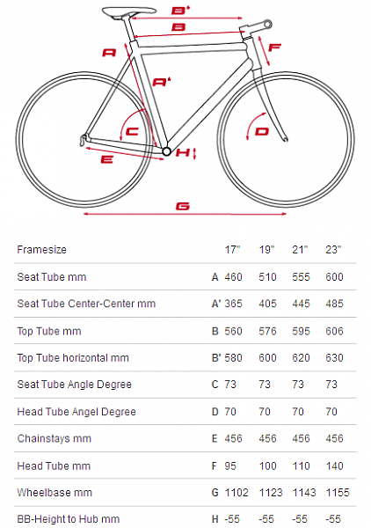
Task: Select the Top Tube horizontal mm row label
Action: coord(73,357)
